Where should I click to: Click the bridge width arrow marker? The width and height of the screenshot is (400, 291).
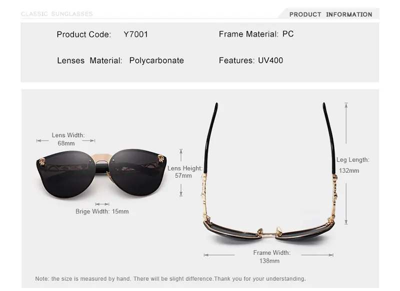(102, 204)
